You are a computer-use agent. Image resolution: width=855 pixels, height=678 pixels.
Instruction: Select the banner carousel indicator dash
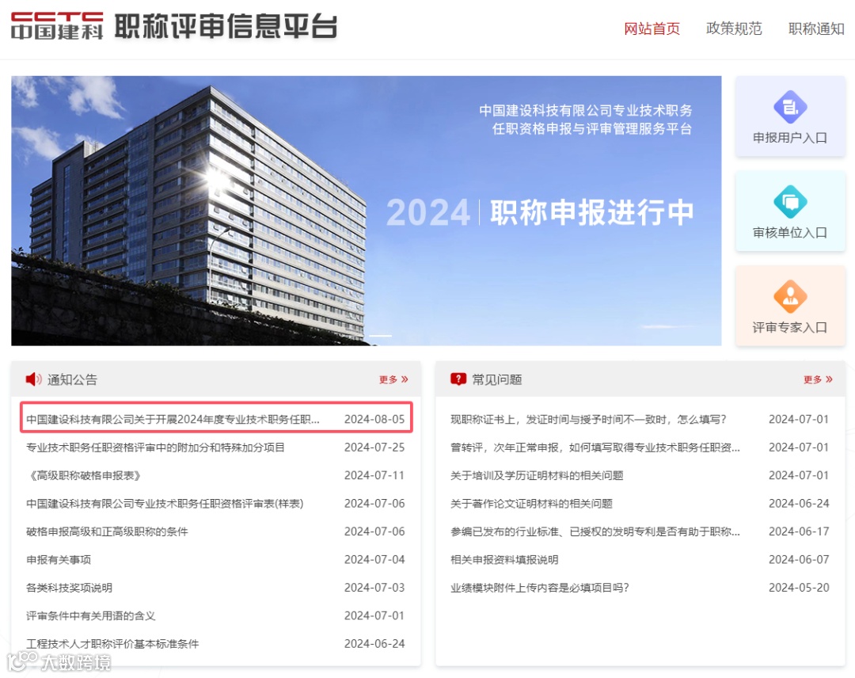point(381,336)
